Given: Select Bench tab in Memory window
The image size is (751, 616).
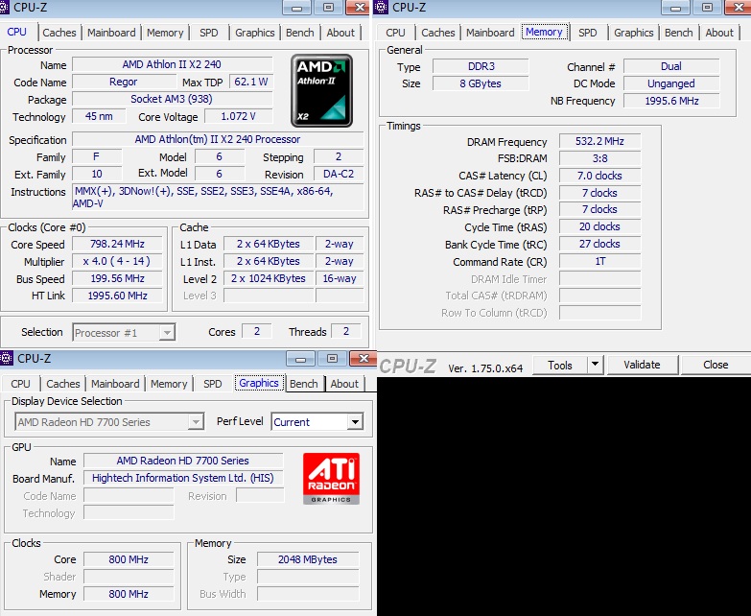Looking at the screenshot, I should tap(679, 33).
